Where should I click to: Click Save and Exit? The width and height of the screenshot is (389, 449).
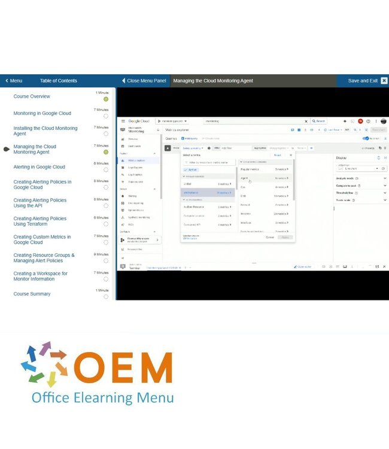pyautogui.click(x=363, y=81)
